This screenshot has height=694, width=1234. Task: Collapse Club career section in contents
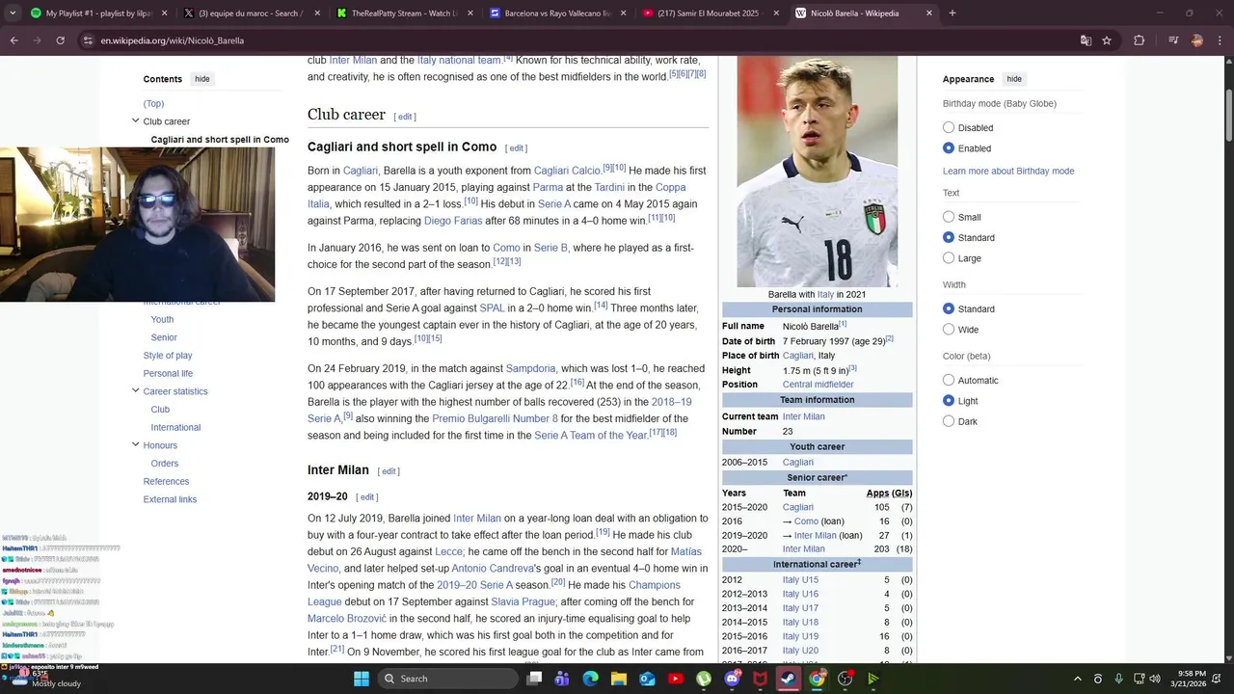pyautogui.click(x=135, y=120)
